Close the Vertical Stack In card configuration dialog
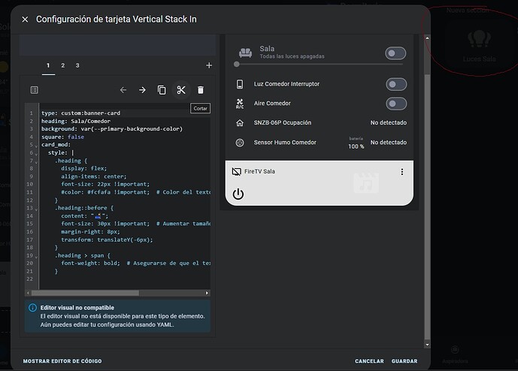 25,20
